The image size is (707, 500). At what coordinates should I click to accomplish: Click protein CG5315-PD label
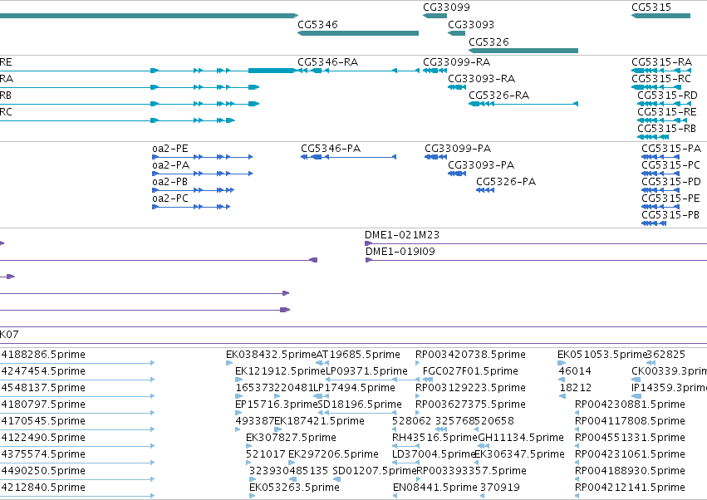671,182
